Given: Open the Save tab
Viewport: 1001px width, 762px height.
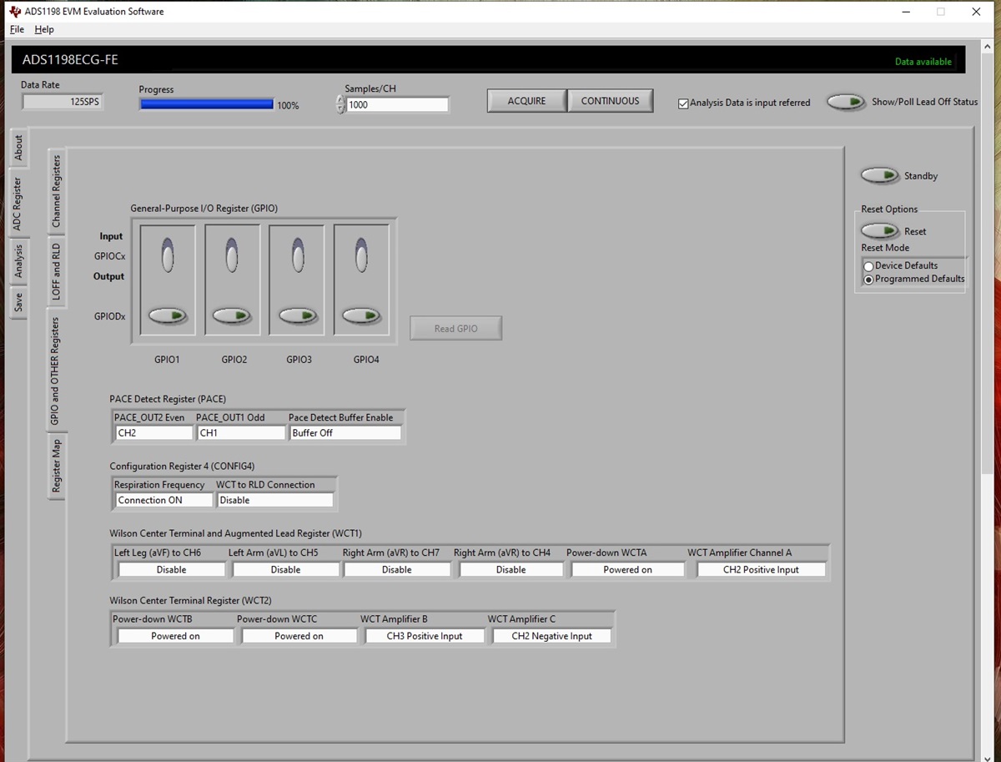Looking at the screenshot, I should tap(18, 301).
